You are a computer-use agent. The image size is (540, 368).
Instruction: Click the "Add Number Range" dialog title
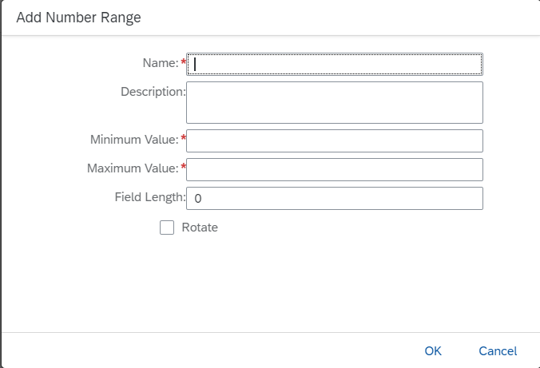coord(78,18)
